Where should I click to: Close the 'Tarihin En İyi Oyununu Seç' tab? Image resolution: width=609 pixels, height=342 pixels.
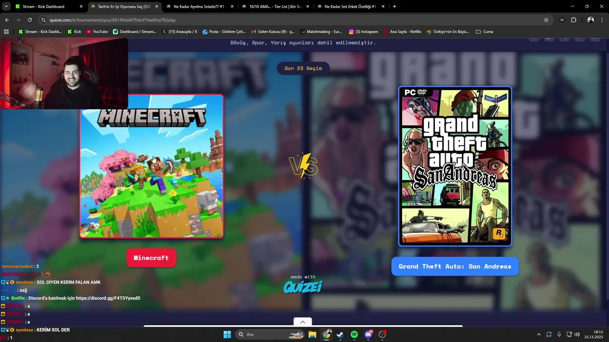(x=157, y=7)
